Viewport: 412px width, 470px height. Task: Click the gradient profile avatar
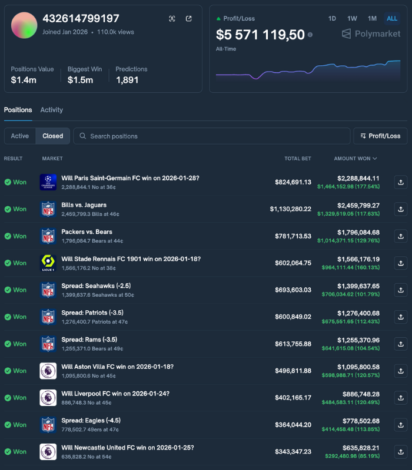(24, 25)
